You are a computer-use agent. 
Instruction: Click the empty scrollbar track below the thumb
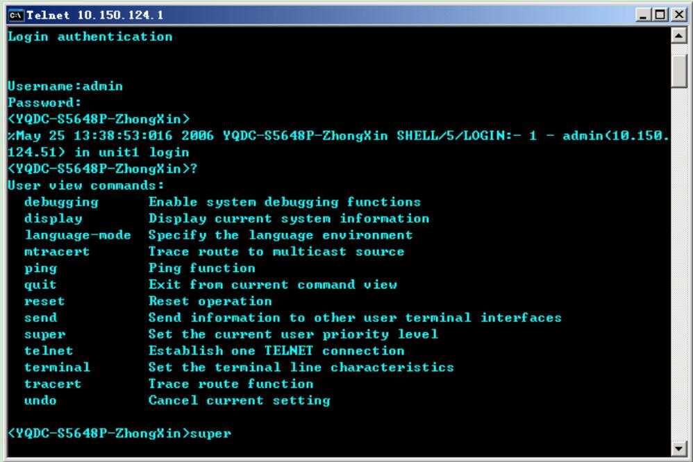tap(679, 265)
